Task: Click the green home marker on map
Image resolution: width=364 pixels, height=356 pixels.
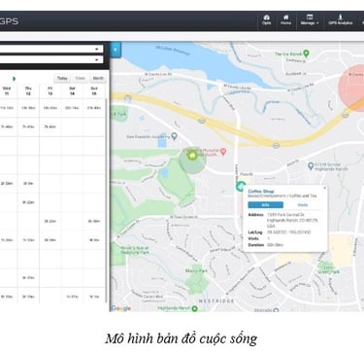Action: pos(192,155)
